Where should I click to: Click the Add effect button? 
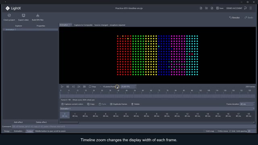pos(18,122)
